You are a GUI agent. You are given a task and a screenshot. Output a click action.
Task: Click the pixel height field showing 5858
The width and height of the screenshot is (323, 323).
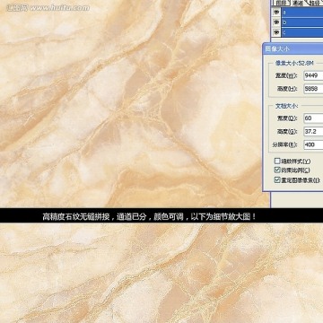313,89
